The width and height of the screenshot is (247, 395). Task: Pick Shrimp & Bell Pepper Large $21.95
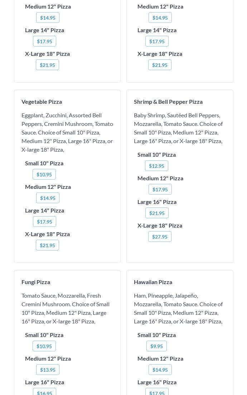[x=157, y=213]
